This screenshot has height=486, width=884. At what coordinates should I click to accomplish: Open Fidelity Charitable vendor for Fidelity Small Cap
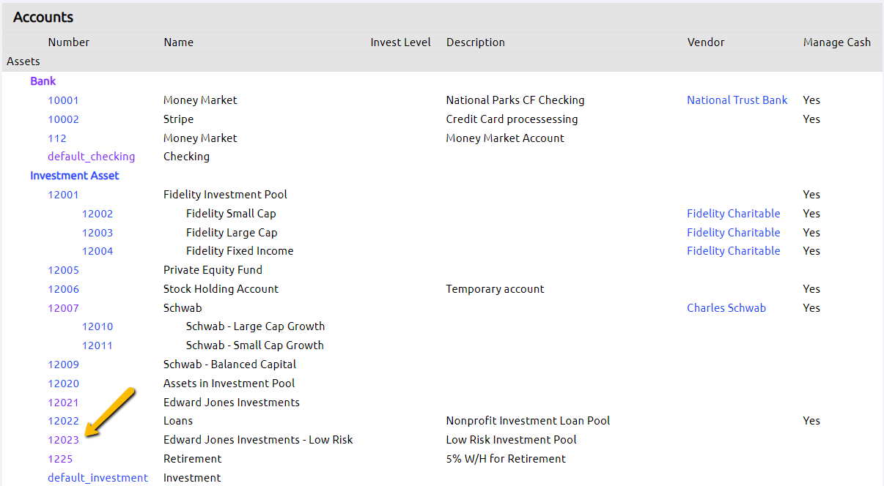(733, 213)
